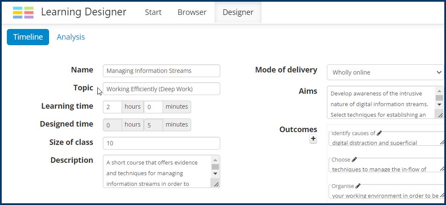Go to the Browser page

click(x=192, y=12)
